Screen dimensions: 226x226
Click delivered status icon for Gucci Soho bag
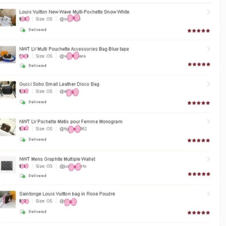click(23, 102)
